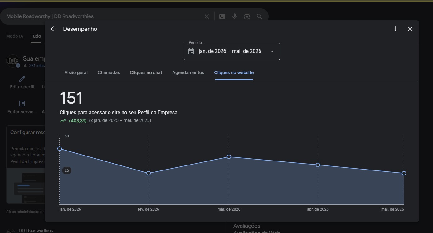Viewport: 433px width, 233px height.
Task: Close the Desempenho dialog
Action: coord(410,29)
